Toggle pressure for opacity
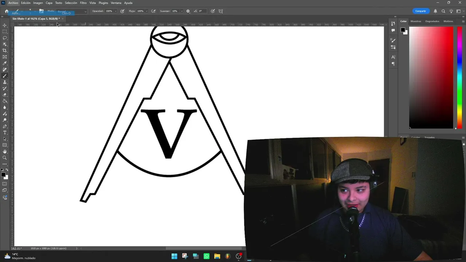 coord(122,11)
